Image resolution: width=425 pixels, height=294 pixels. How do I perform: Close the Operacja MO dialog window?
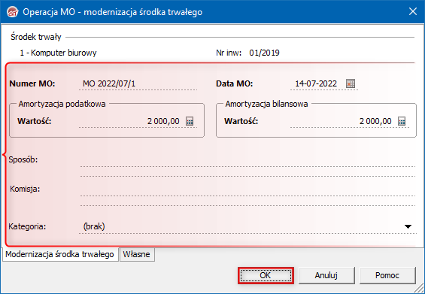[x=413, y=11]
